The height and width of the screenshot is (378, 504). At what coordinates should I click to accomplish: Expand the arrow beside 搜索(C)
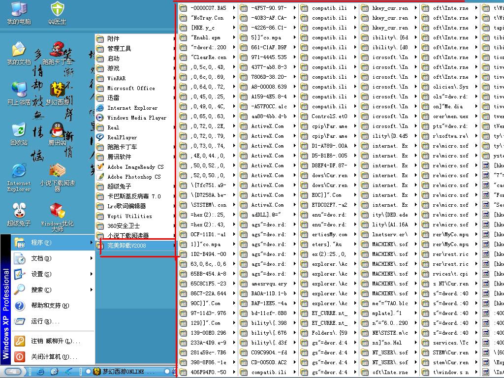(x=91, y=289)
